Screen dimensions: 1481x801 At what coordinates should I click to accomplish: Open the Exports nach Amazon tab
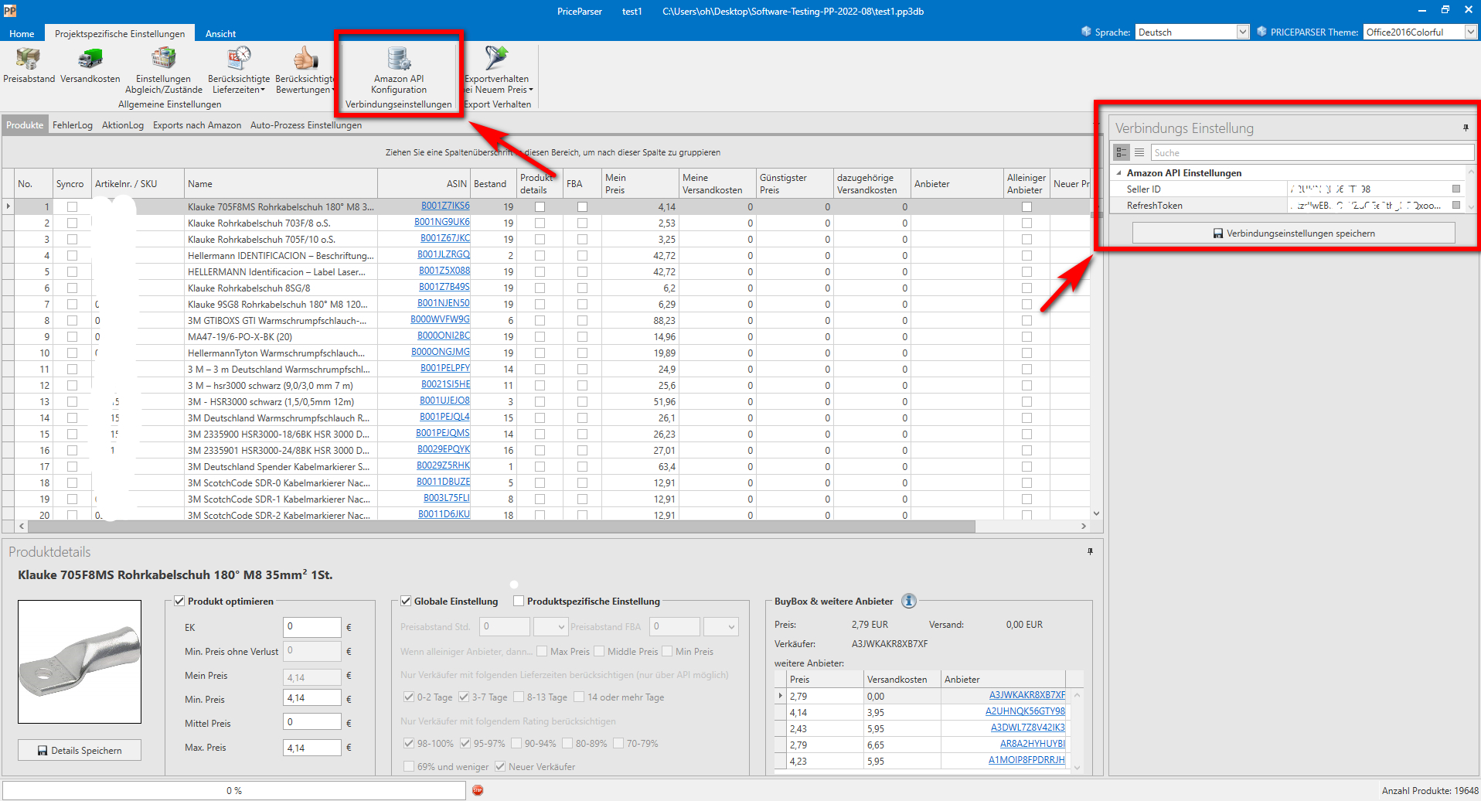(x=197, y=124)
